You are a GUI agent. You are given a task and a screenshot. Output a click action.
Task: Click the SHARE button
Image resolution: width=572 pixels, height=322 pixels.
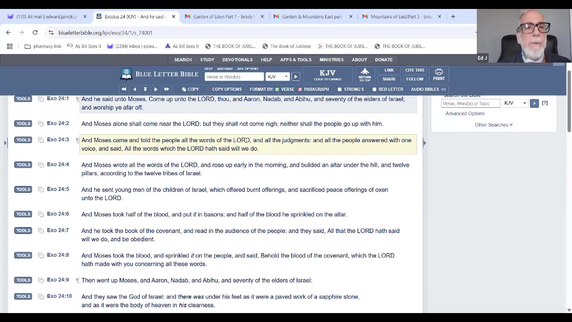click(x=389, y=79)
